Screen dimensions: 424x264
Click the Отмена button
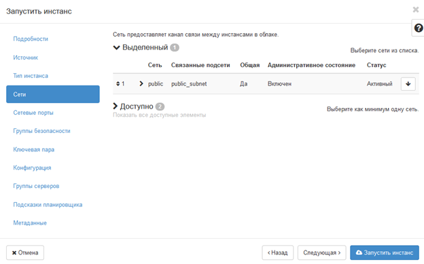tap(25, 252)
